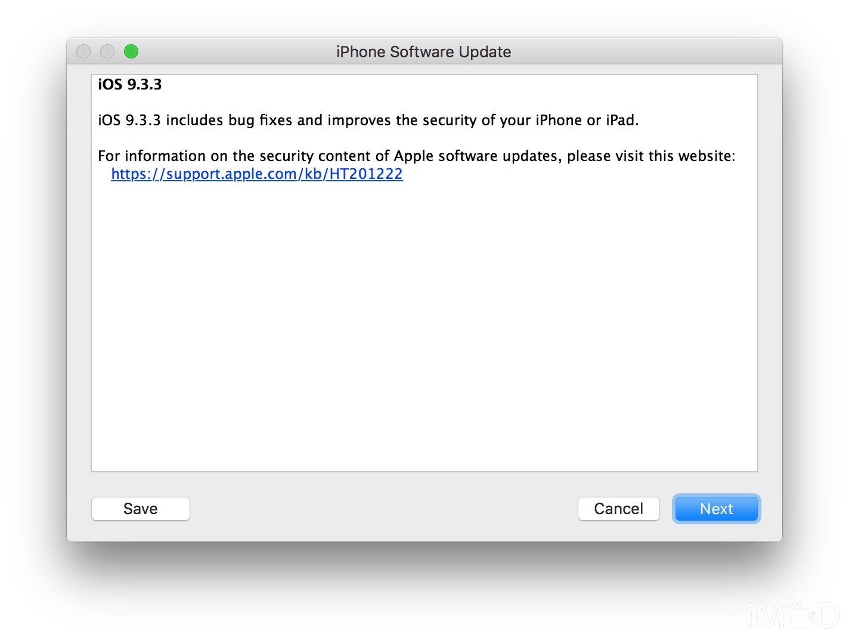Click the word Apple in the second paragraph
849x637 pixels.
click(x=414, y=156)
